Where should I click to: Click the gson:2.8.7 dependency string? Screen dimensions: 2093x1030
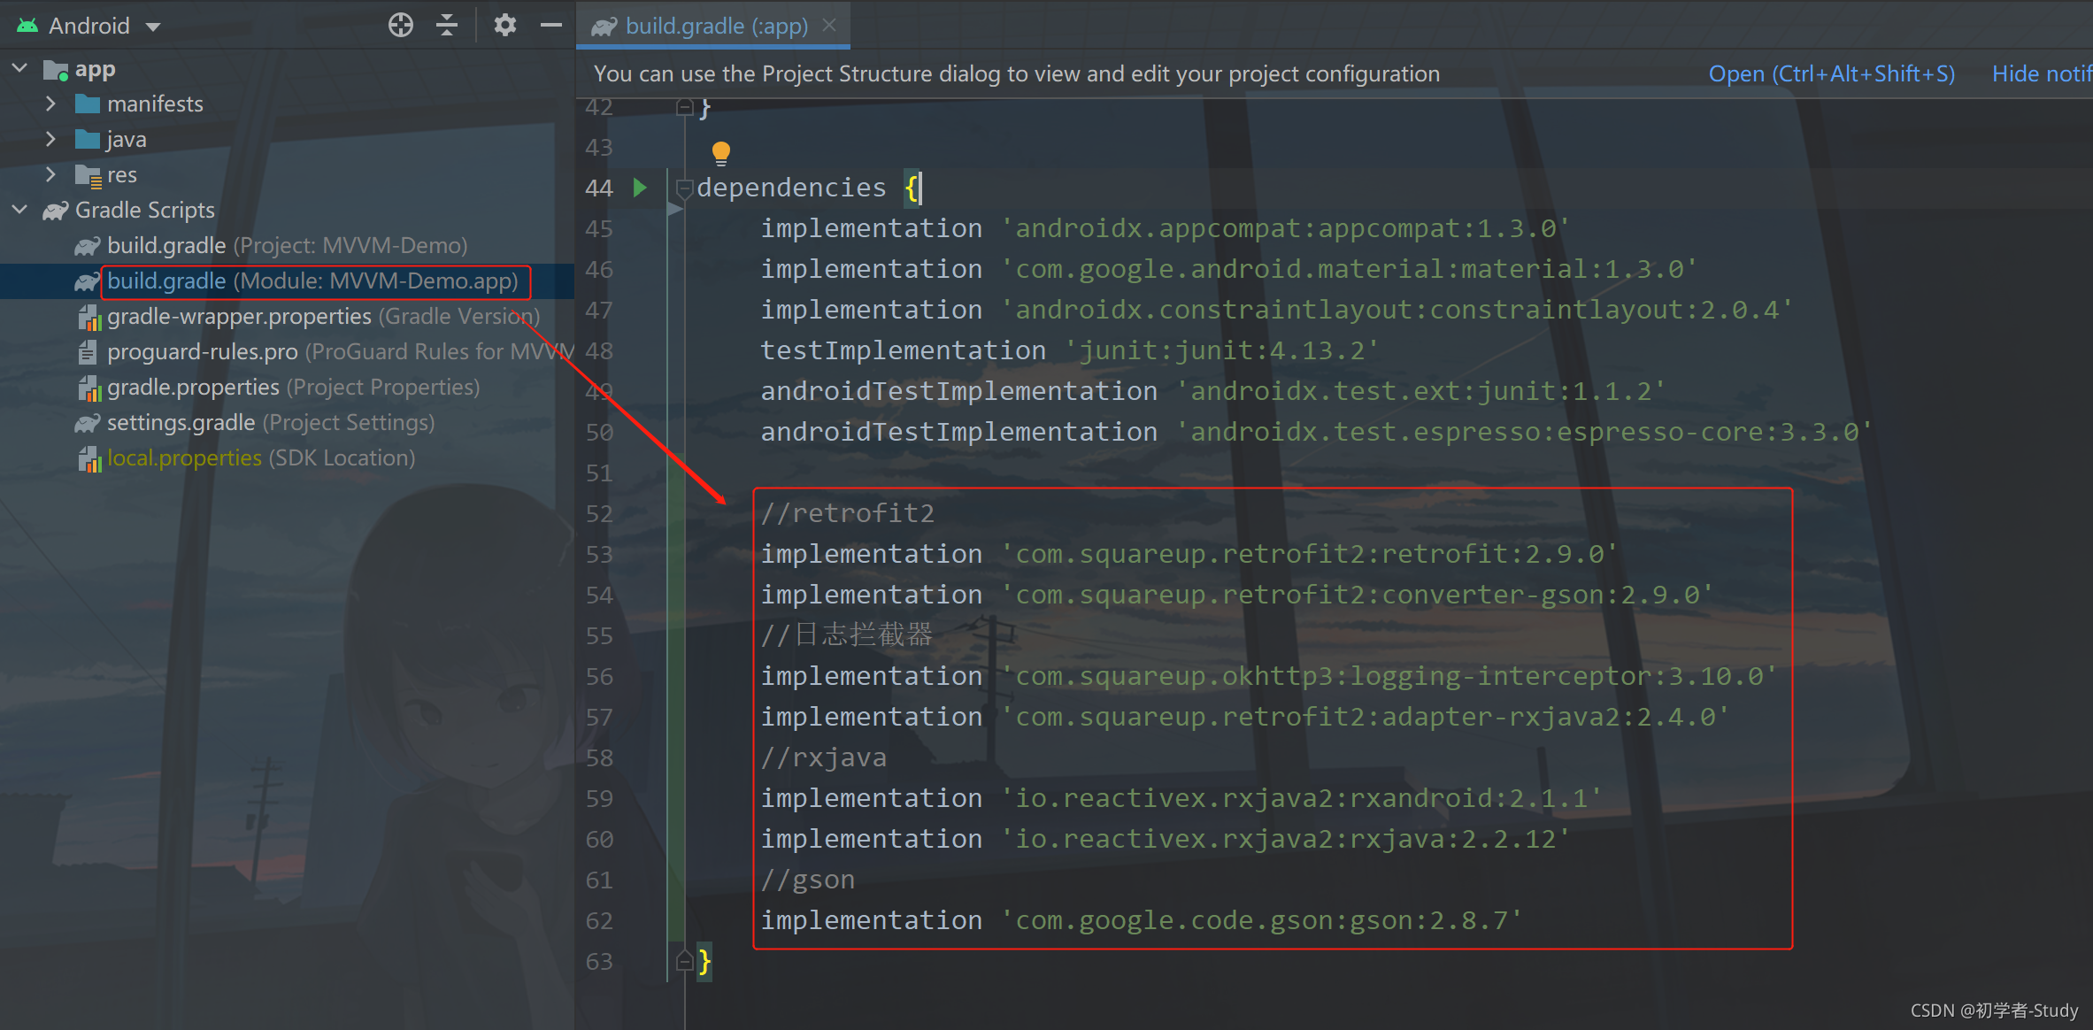click(x=1261, y=920)
